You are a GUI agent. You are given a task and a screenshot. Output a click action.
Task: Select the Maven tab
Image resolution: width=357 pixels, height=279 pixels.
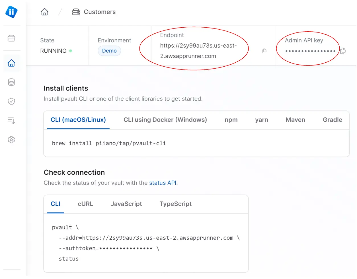coord(295,120)
